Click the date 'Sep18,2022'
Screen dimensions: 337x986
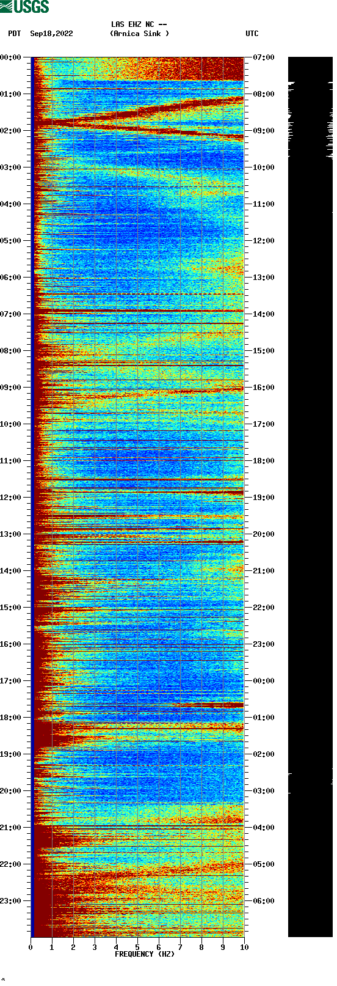point(51,34)
